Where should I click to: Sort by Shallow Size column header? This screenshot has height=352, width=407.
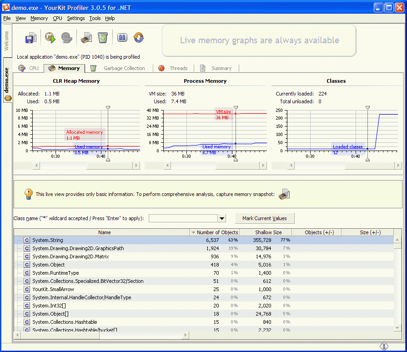[266, 232]
